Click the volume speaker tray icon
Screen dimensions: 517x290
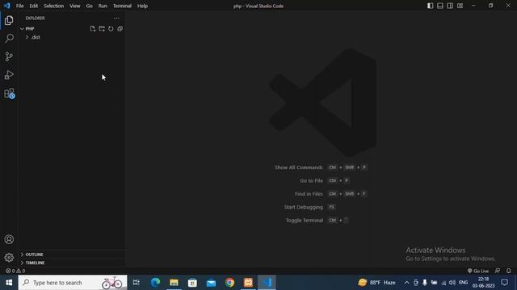pyautogui.click(x=452, y=283)
